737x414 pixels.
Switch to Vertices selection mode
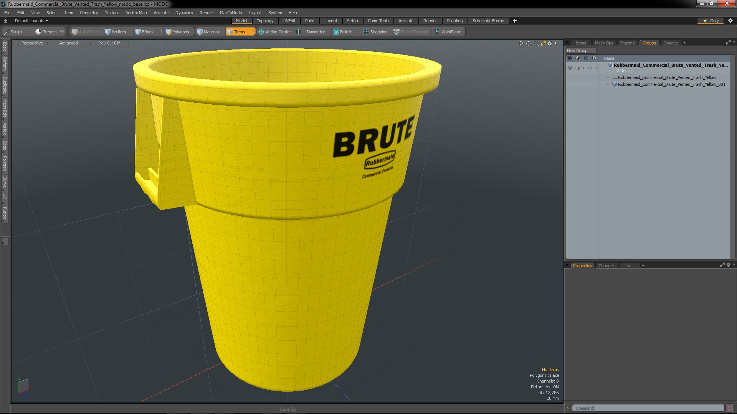point(116,32)
